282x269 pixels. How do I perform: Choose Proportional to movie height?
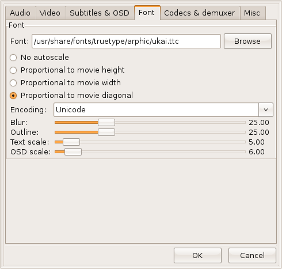pos(13,70)
